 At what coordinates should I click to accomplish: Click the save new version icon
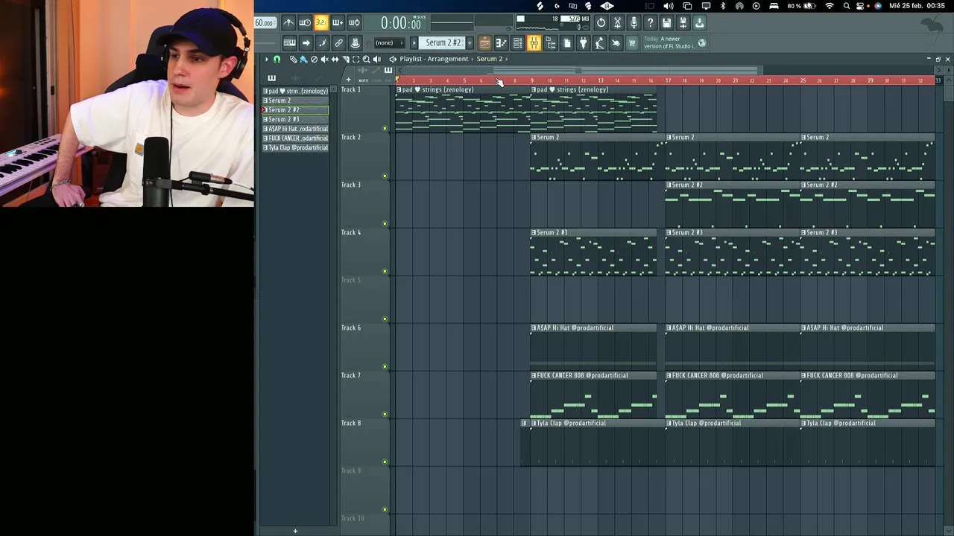point(683,23)
